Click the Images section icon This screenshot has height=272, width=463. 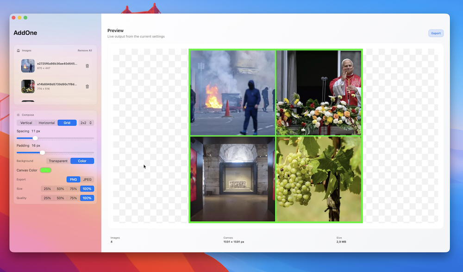tap(19, 51)
